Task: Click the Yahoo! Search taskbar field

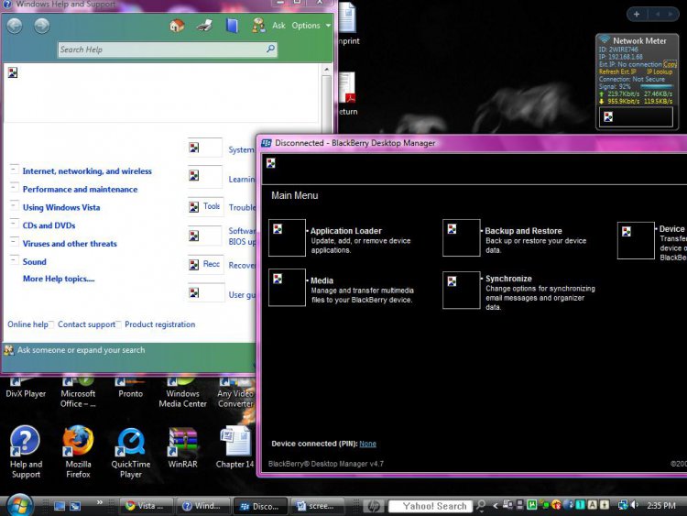Action: 431,506
